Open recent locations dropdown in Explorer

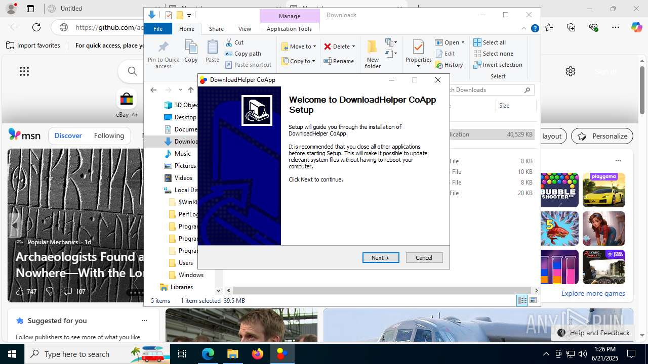pos(180,90)
